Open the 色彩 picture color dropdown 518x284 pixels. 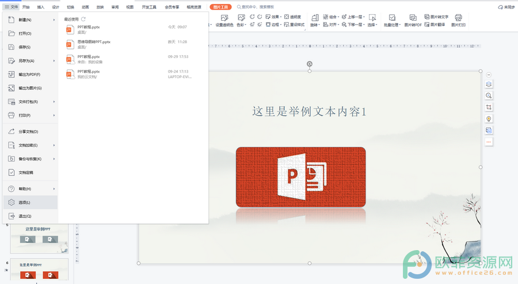pyautogui.click(x=242, y=21)
